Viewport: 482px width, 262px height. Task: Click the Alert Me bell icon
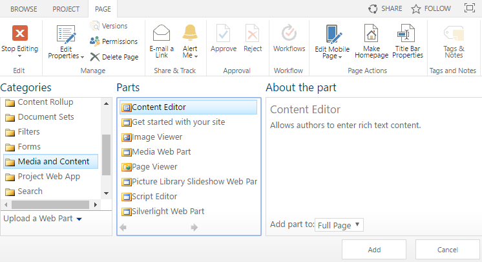tap(190, 32)
